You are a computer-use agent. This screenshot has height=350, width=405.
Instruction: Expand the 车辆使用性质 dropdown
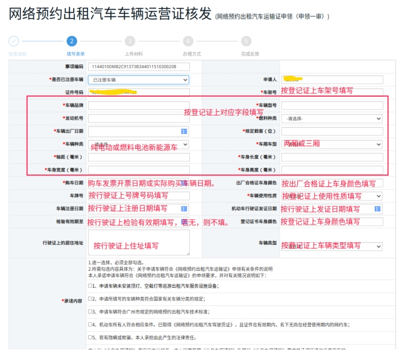[332, 196]
